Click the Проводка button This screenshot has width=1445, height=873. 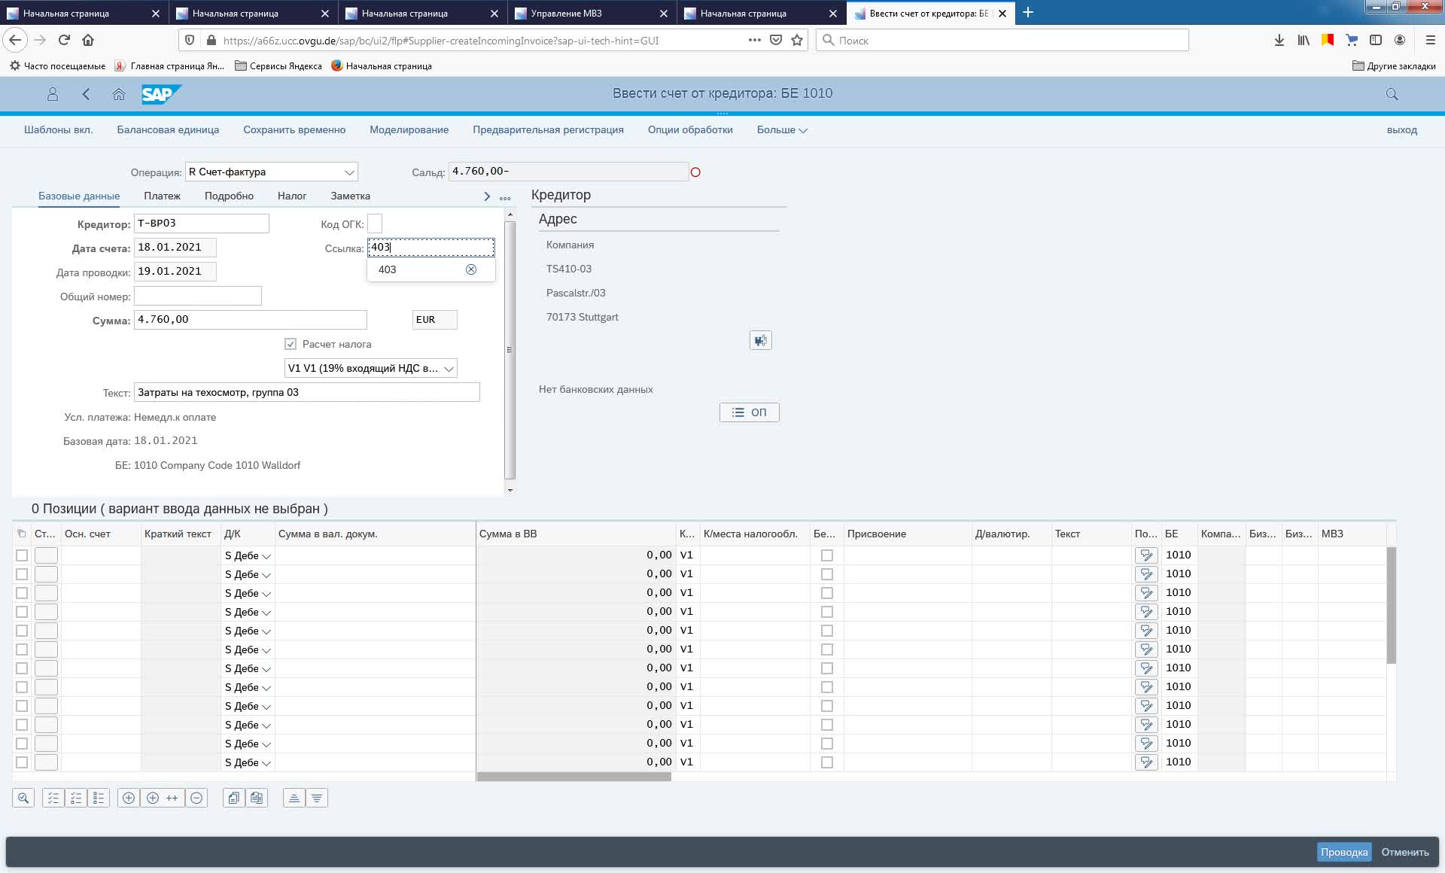click(1344, 852)
